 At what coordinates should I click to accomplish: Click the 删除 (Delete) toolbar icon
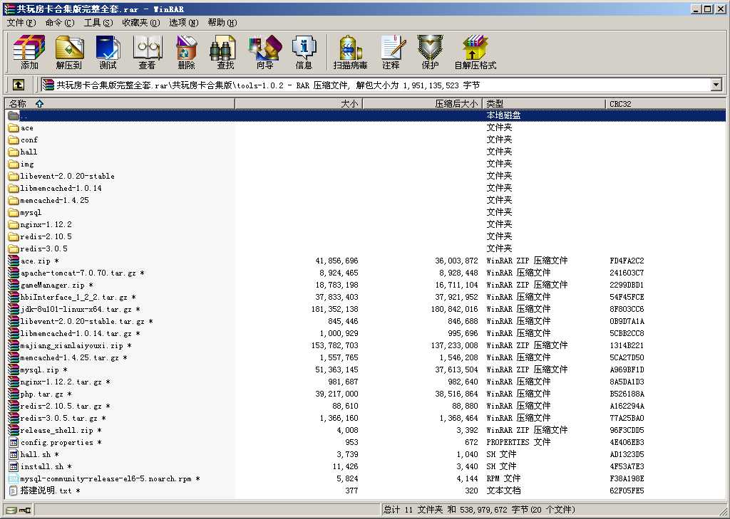[x=186, y=52]
